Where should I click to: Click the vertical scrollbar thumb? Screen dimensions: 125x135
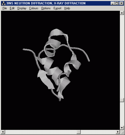[x=122, y=100]
